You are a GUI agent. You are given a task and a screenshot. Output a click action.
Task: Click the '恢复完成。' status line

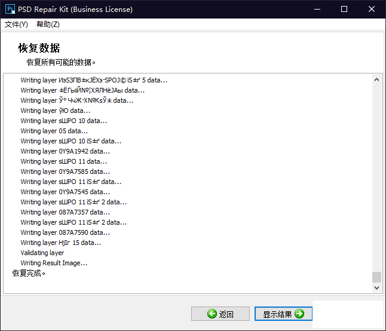click(29, 273)
